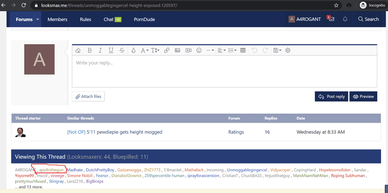Apply strikethrough formatting icon
Image resolution: width=388 pixels, height=193 pixels.
(122, 50)
